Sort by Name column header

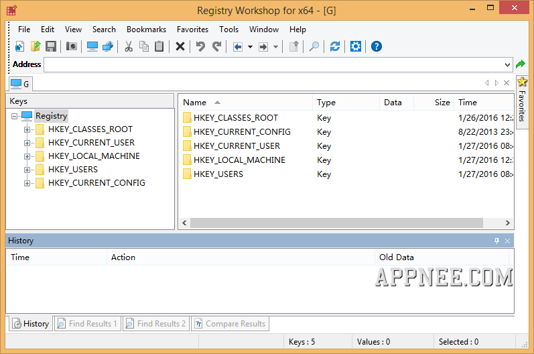tap(245, 103)
